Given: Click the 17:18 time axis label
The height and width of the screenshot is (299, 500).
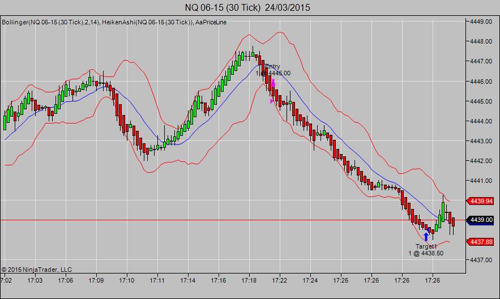Looking at the screenshot, I should coord(249,280).
